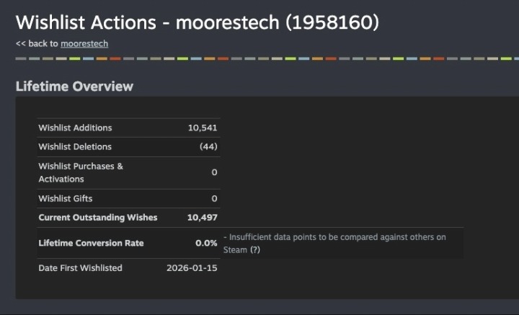The image size is (519, 315).
Task: Click the (44) deletions value
Action: (208, 147)
